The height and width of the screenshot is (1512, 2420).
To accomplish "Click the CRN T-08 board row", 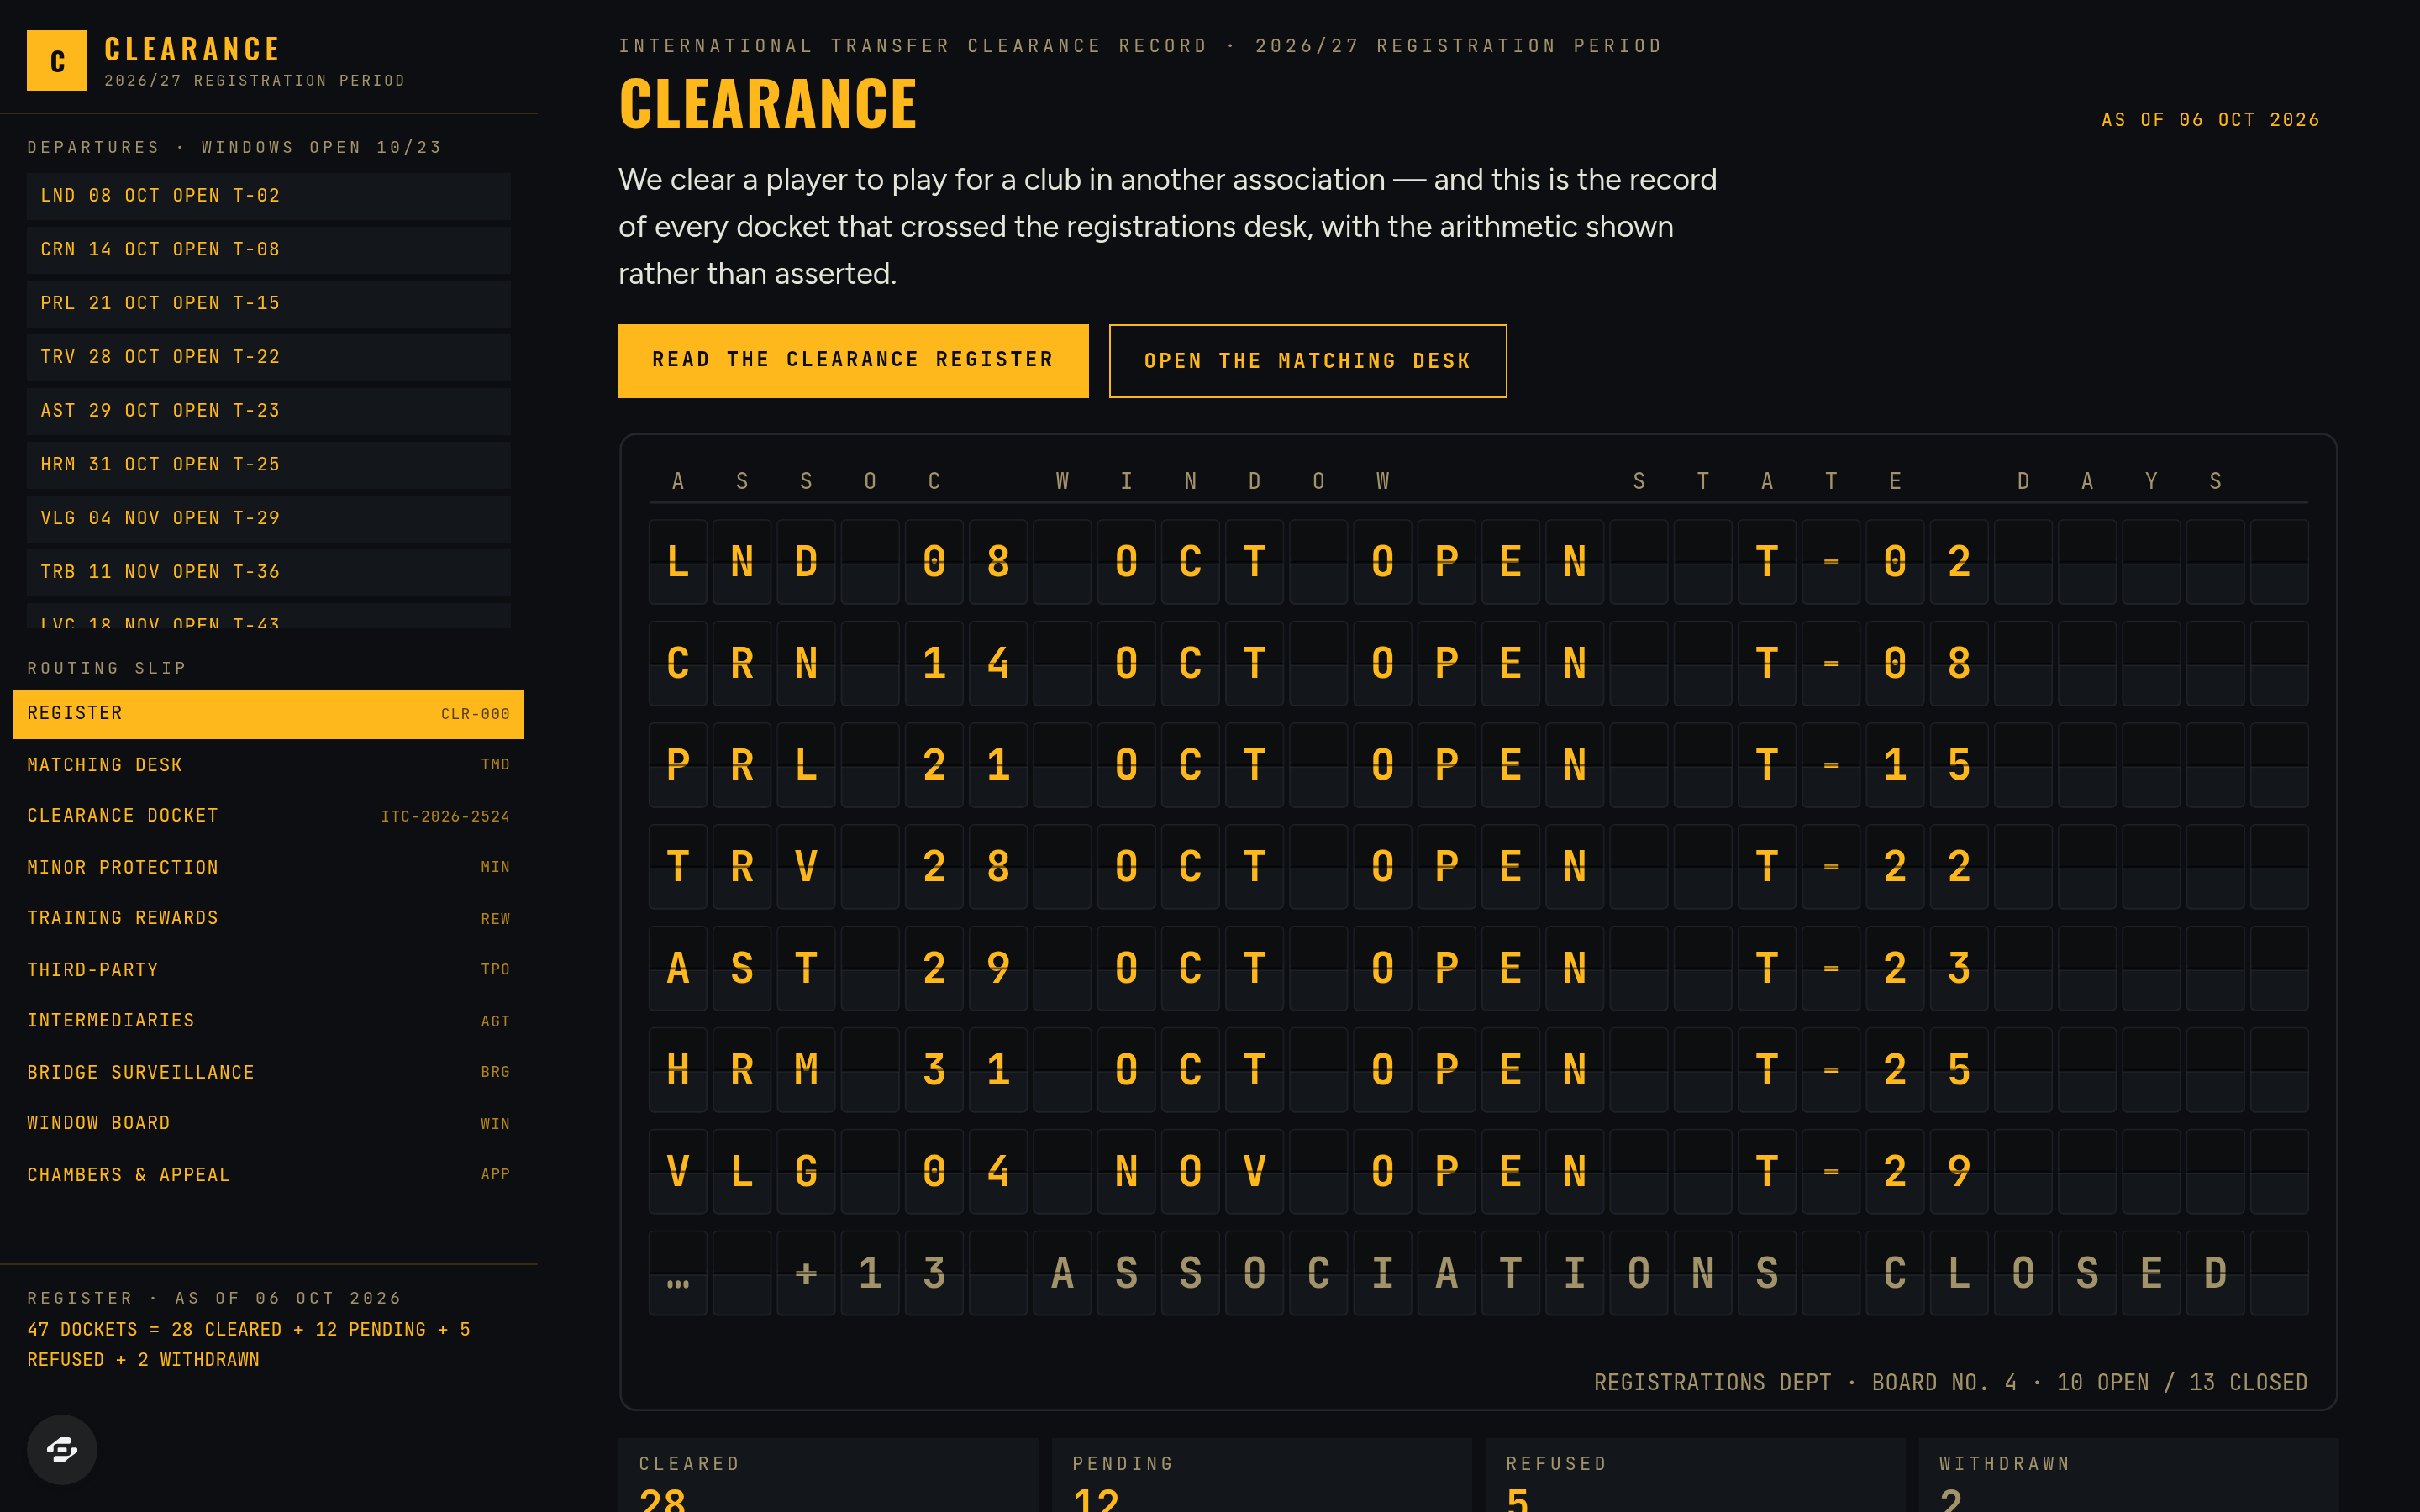I will point(1478,663).
